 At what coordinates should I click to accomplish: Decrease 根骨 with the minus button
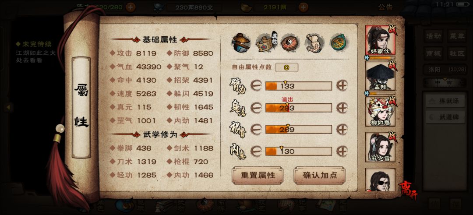(x=256, y=130)
